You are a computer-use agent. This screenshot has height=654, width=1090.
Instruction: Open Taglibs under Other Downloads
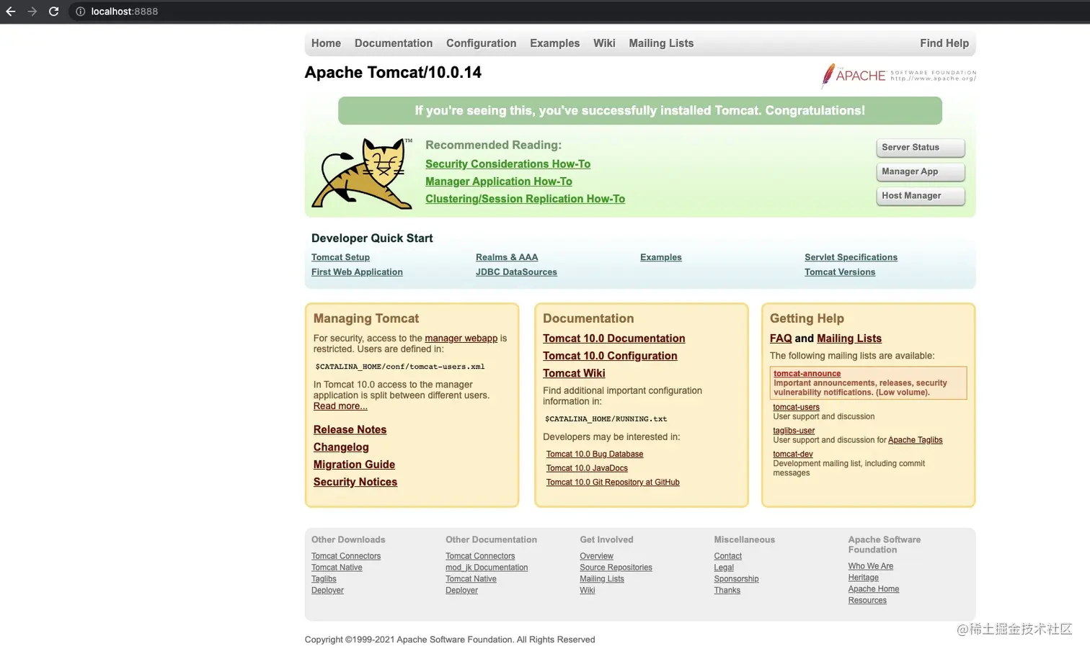click(x=324, y=579)
